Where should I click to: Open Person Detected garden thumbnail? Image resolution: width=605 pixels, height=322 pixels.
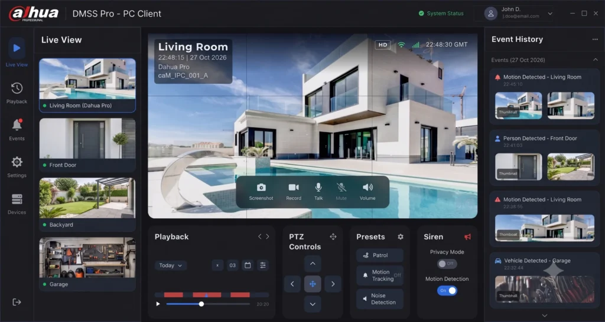coord(571,167)
